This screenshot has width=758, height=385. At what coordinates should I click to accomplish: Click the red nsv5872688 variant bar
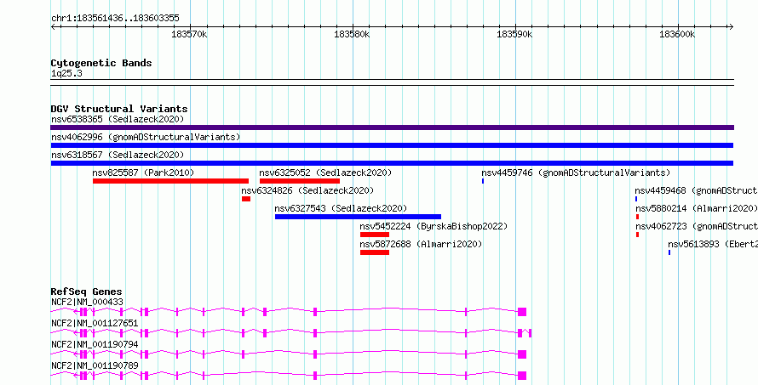pos(375,252)
